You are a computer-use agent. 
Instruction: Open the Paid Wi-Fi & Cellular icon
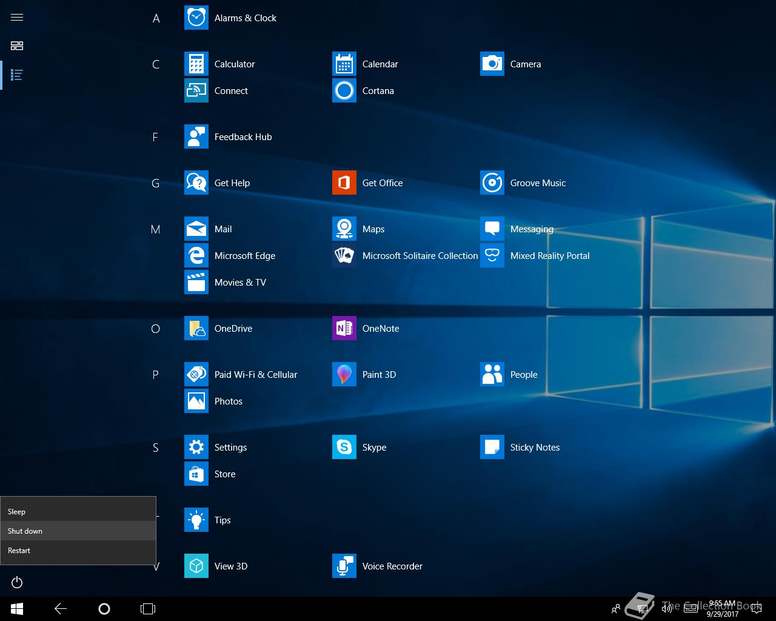coord(196,374)
